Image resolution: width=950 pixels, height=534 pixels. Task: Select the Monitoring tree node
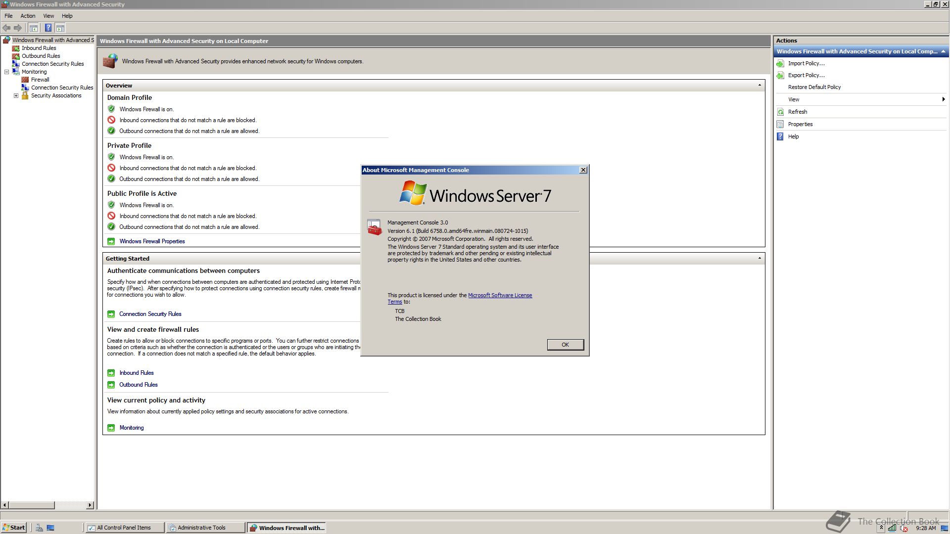(x=34, y=72)
